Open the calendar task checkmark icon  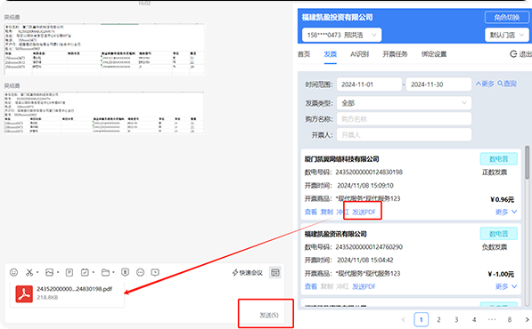(85, 272)
